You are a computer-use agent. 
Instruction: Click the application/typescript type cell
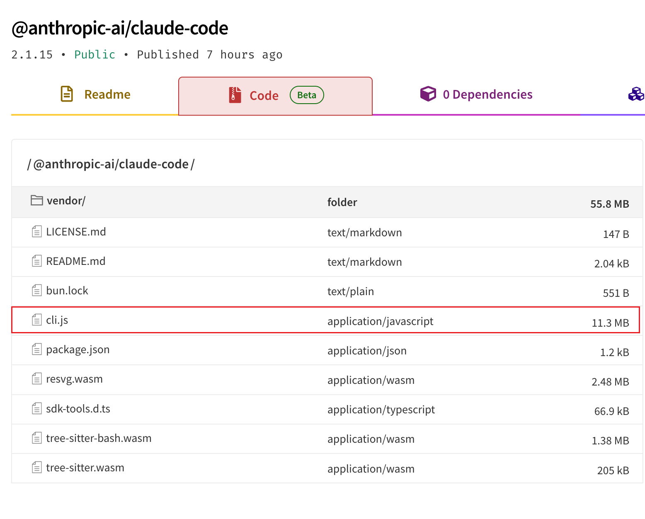coord(381,410)
